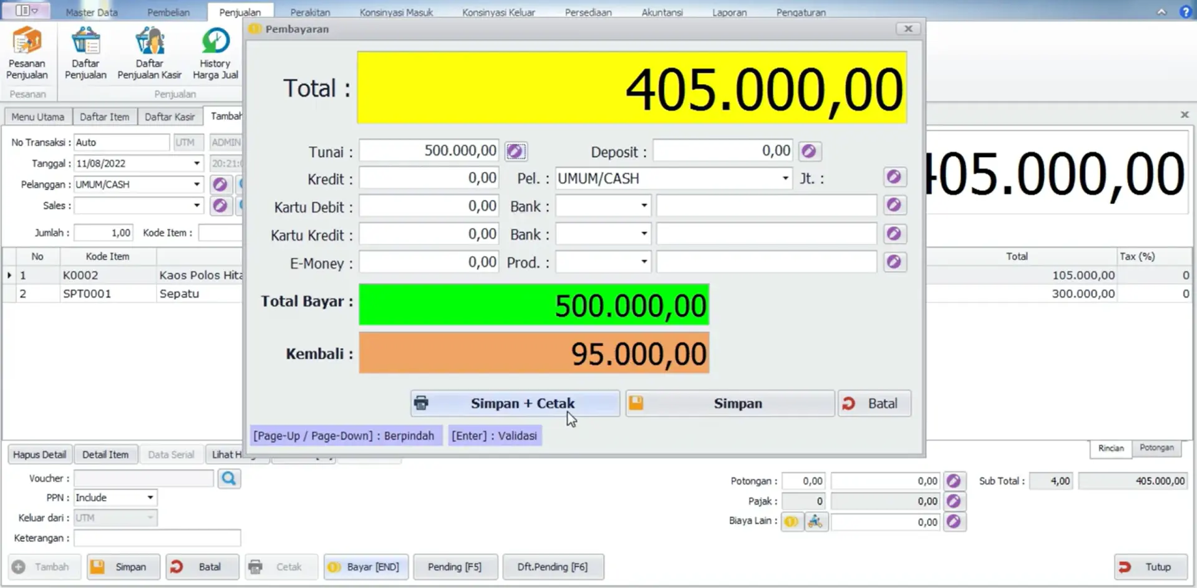Click the delivery icon beside Biaya Lain

pos(815,522)
